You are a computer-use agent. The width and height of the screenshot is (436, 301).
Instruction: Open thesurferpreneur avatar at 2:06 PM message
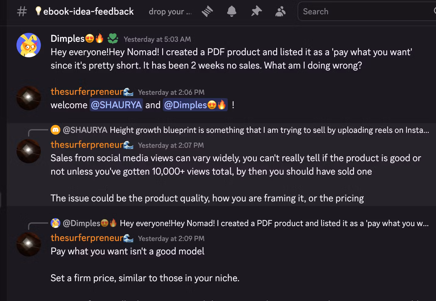click(x=29, y=98)
